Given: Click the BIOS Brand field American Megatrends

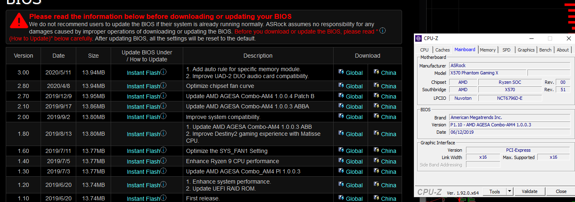Looking at the screenshot, I should point(509,117).
